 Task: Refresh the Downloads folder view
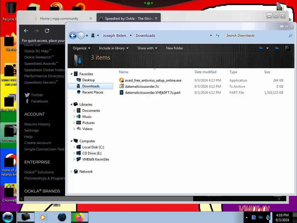[x=218, y=35]
